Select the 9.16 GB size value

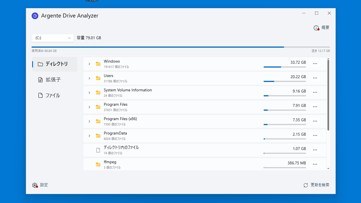click(x=299, y=91)
